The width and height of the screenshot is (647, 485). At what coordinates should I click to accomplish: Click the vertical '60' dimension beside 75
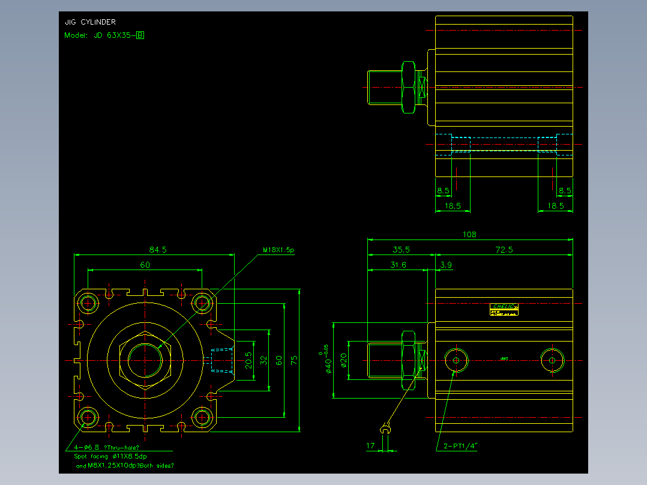[279, 360]
